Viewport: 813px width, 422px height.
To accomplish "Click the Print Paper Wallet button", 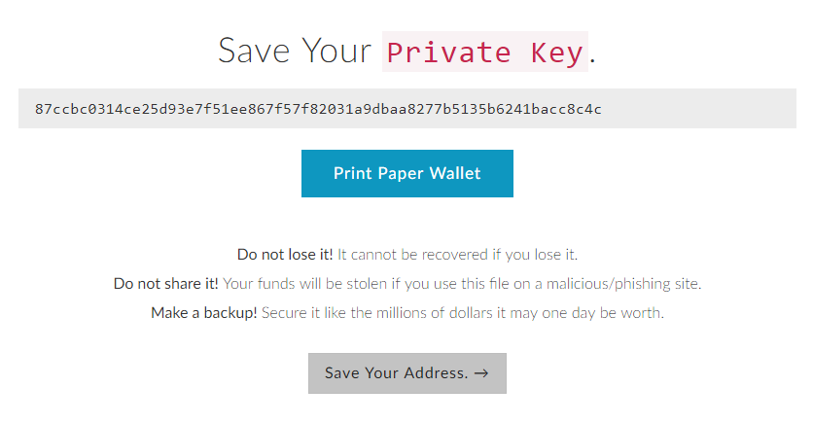I will pos(407,173).
